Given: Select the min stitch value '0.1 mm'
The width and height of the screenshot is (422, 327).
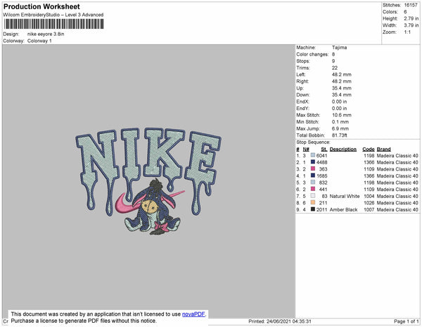Looking at the screenshot, I should [340, 122].
